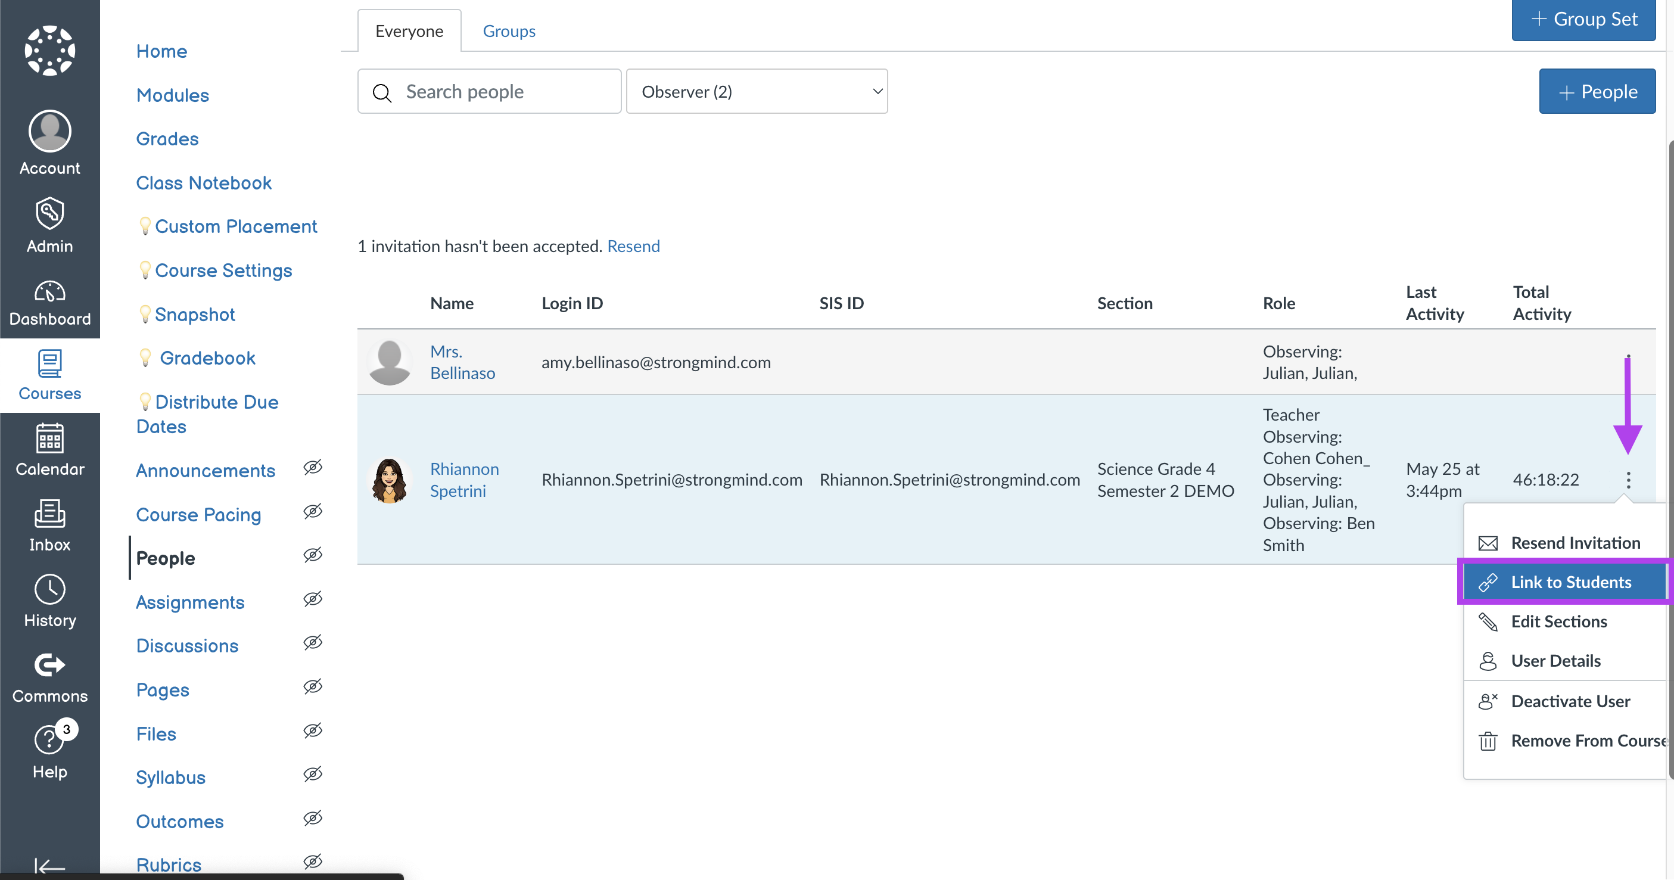
Task: Open the Help question mark icon
Action: point(49,739)
